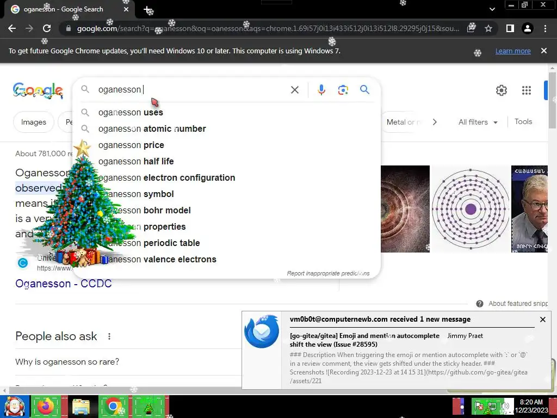557x418 pixels.
Task: Open the tab search dropdown arrow
Action: click(492, 9)
